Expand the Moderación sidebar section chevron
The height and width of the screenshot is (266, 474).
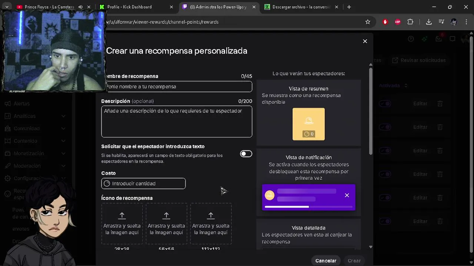[63, 166]
